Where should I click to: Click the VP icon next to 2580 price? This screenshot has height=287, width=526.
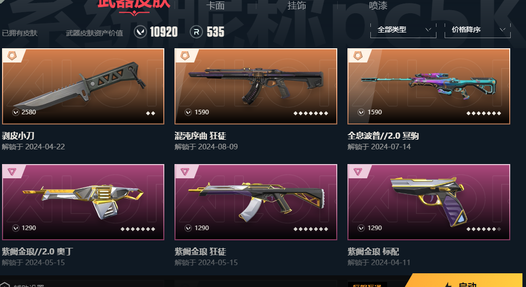pos(16,112)
